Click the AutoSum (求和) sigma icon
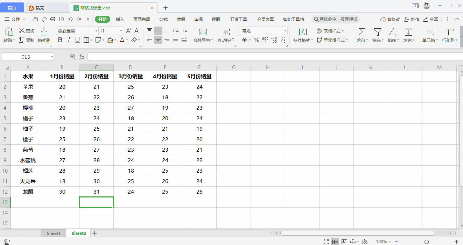The height and width of the screenshot is (245, 463). [x=362, y=32]
